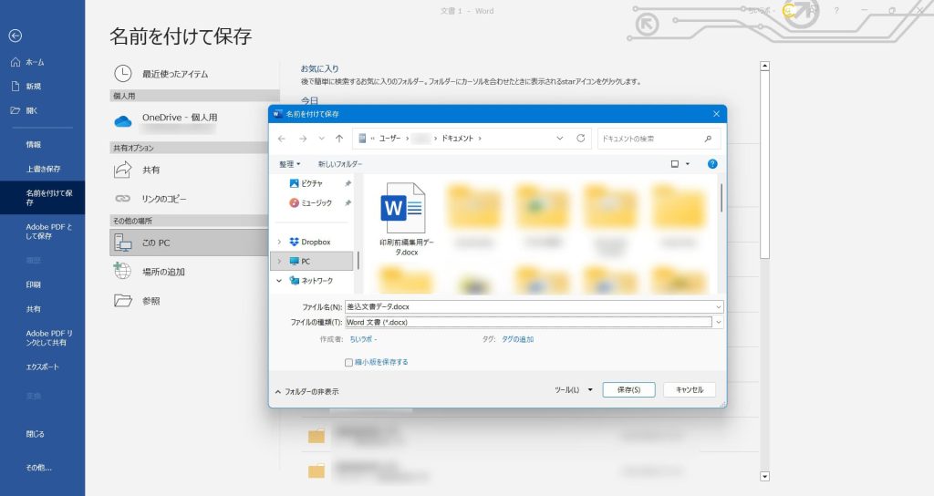Click the 共有 share icon option

(123, 170)
